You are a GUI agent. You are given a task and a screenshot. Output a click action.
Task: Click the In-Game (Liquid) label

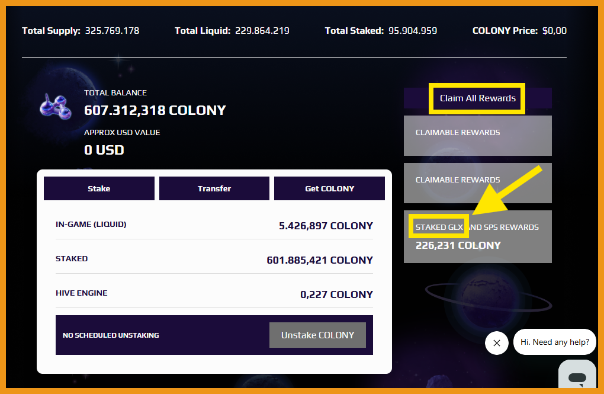91,225
